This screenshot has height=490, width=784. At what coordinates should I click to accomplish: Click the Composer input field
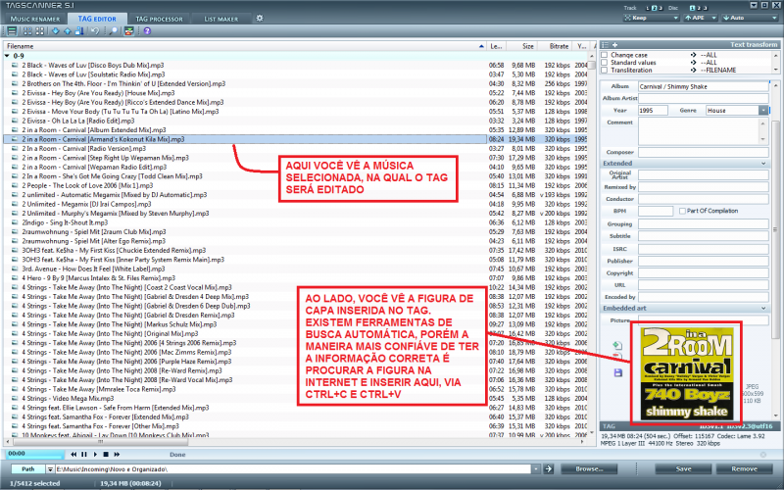pos(703,152)
